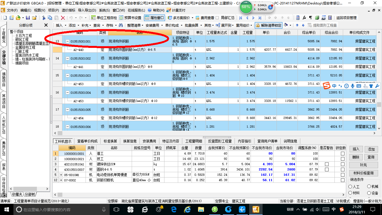Viewport: 382px width, 215px height.
Task: Click the 补充 button in the right panel
Action: pyautogui.click(x=363, y=165)
